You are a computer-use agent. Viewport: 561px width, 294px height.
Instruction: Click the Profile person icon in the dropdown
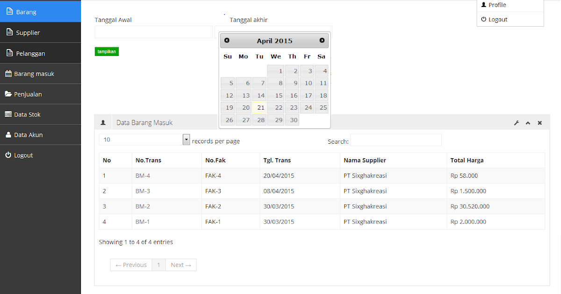(483, 5)
